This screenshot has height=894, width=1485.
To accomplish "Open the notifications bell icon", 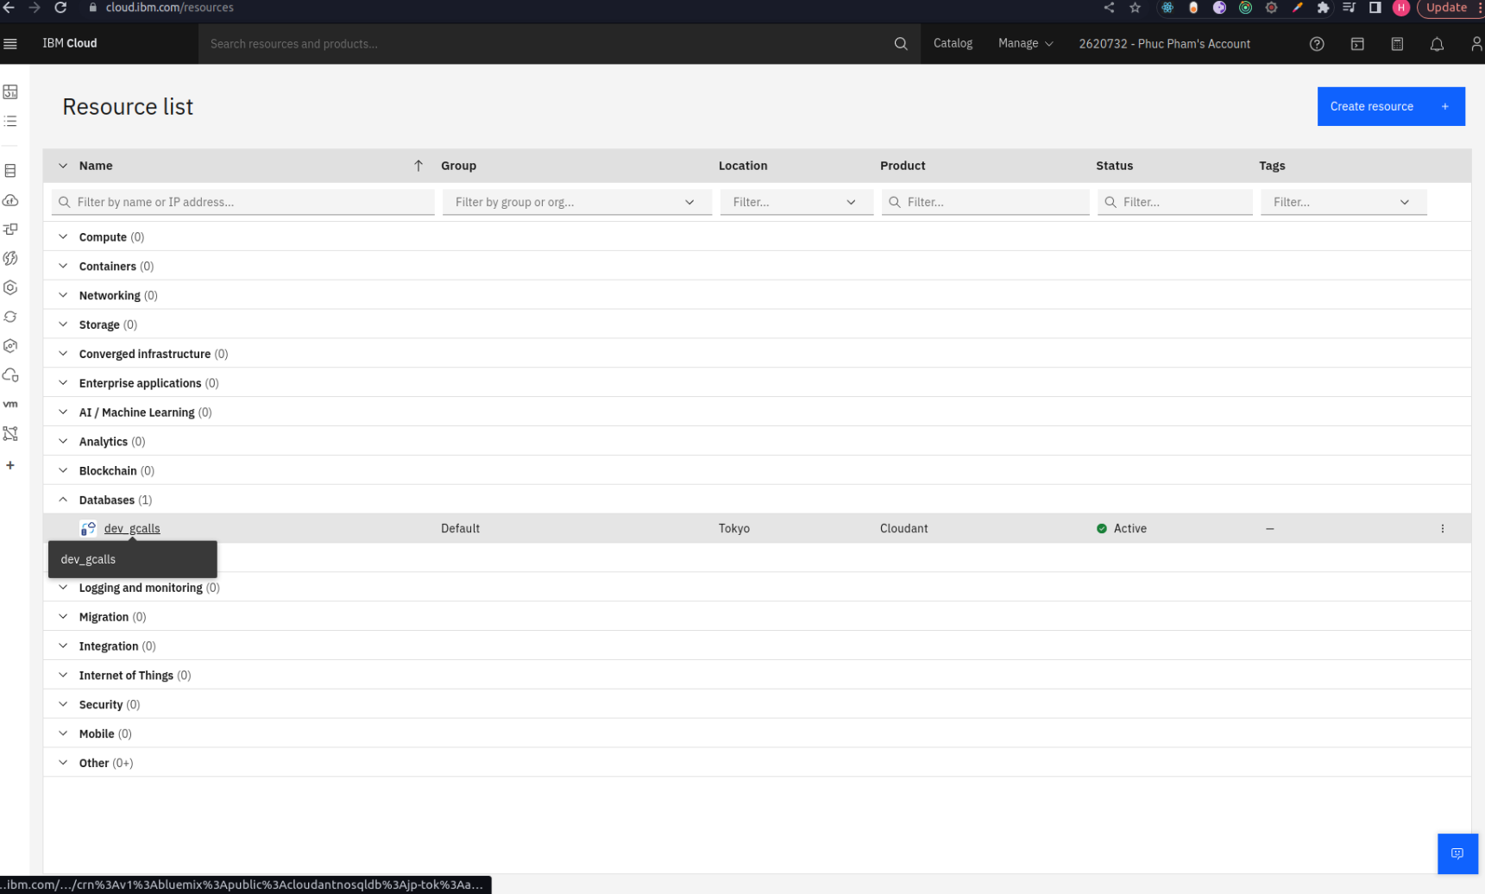I will click(1437, 44).
